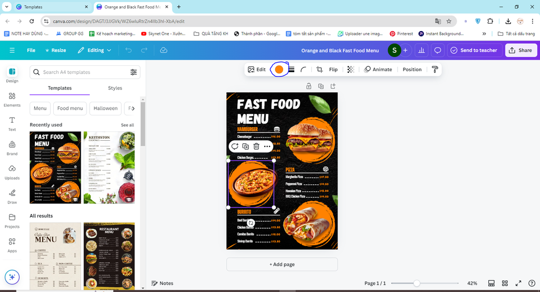Redo the last action

click(144, 50)
